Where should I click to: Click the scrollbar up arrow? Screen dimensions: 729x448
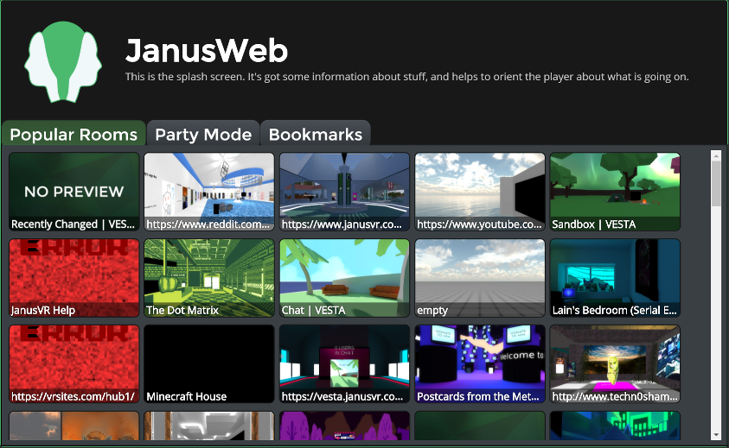pyautogui.click(x=716, y=155)
